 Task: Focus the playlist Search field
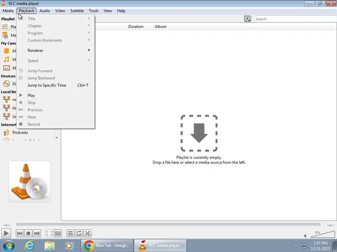[x=296, y=19]
